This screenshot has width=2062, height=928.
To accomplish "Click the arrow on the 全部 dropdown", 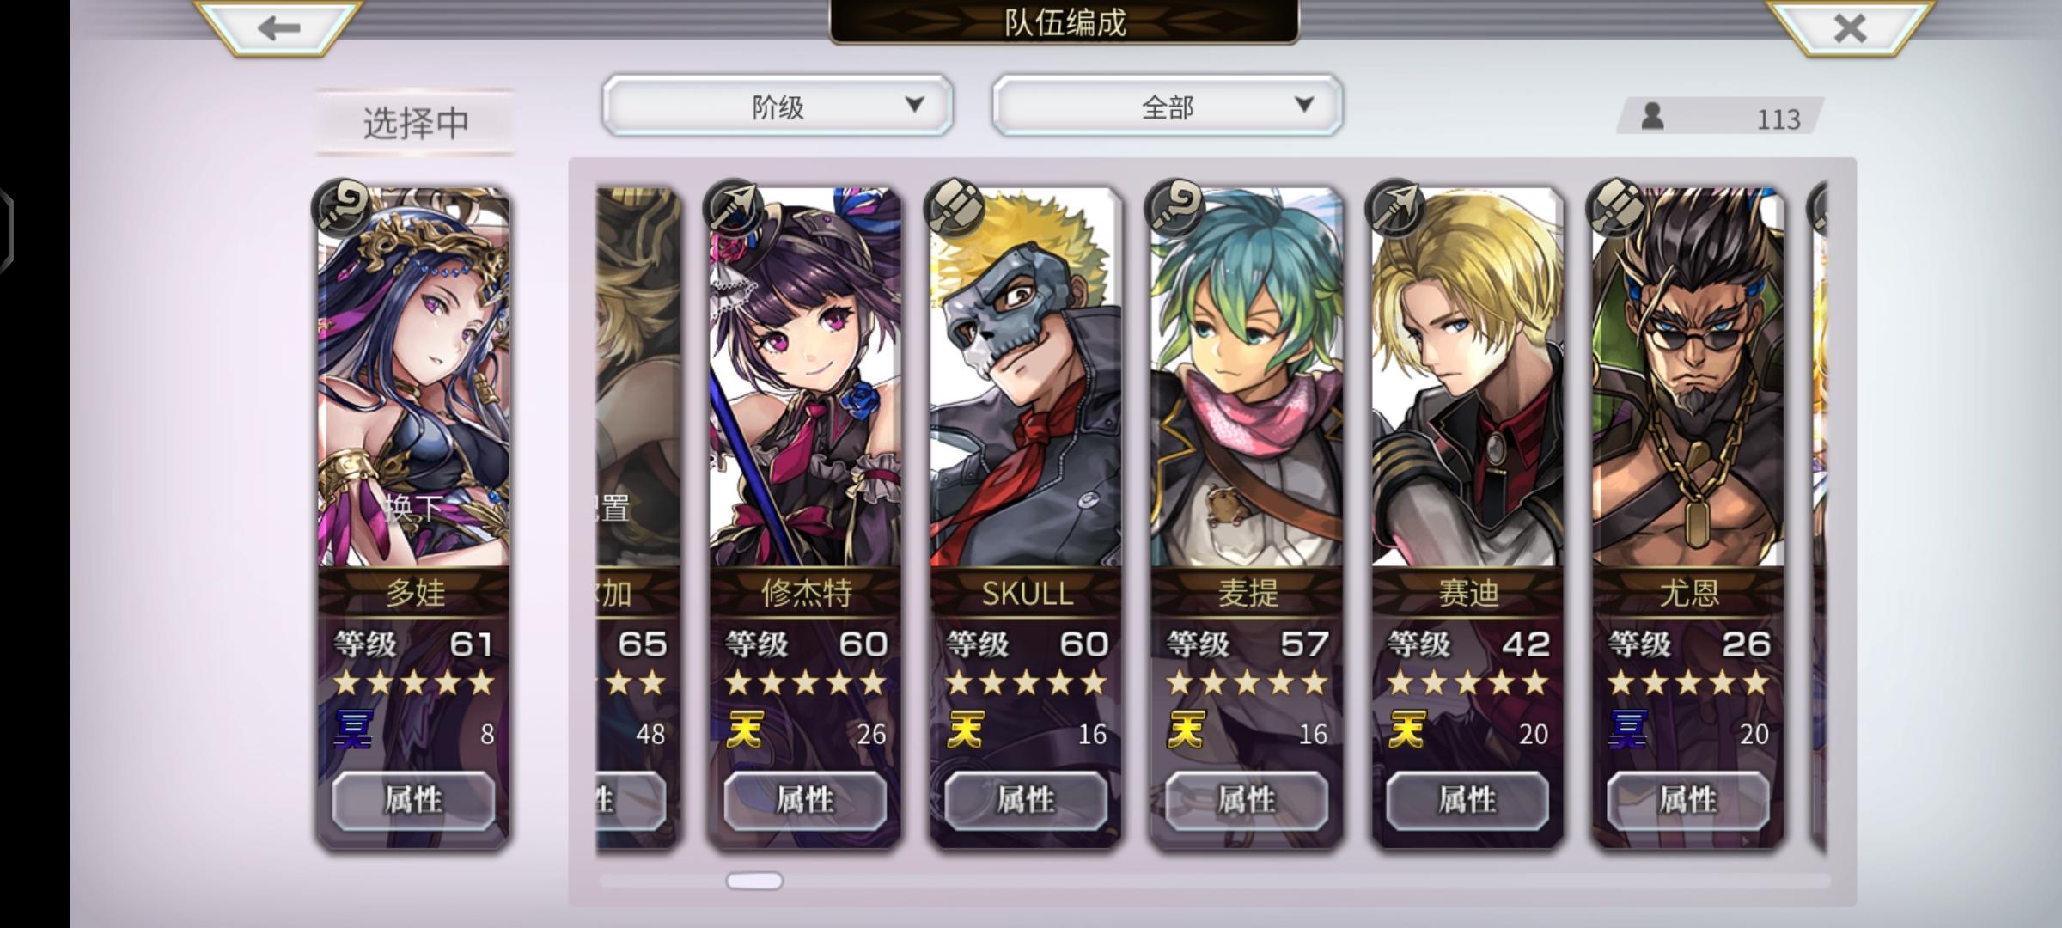I will tap(1304, 104).
